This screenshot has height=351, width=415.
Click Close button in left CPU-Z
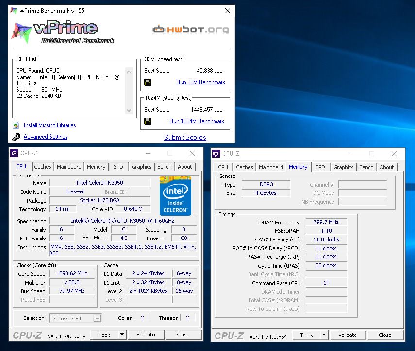click(x=183, y=335)
